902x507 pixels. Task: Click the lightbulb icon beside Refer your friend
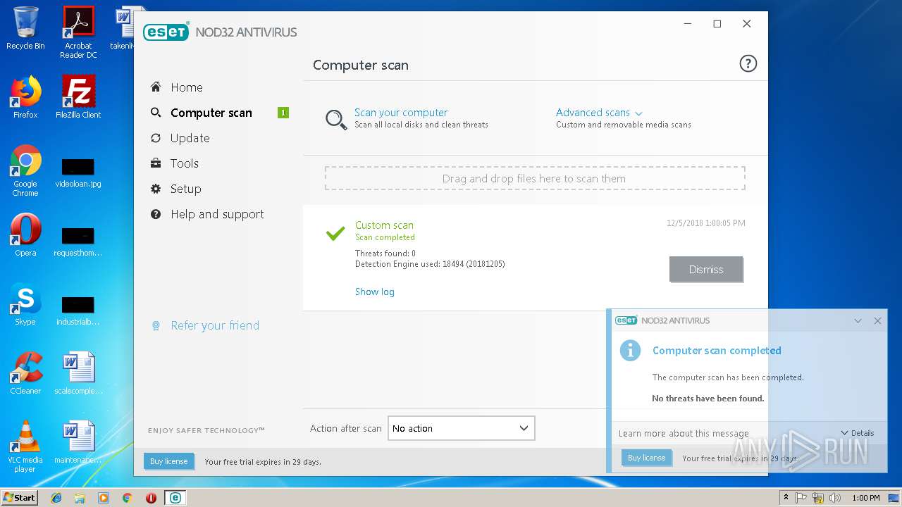click(156, 325)
